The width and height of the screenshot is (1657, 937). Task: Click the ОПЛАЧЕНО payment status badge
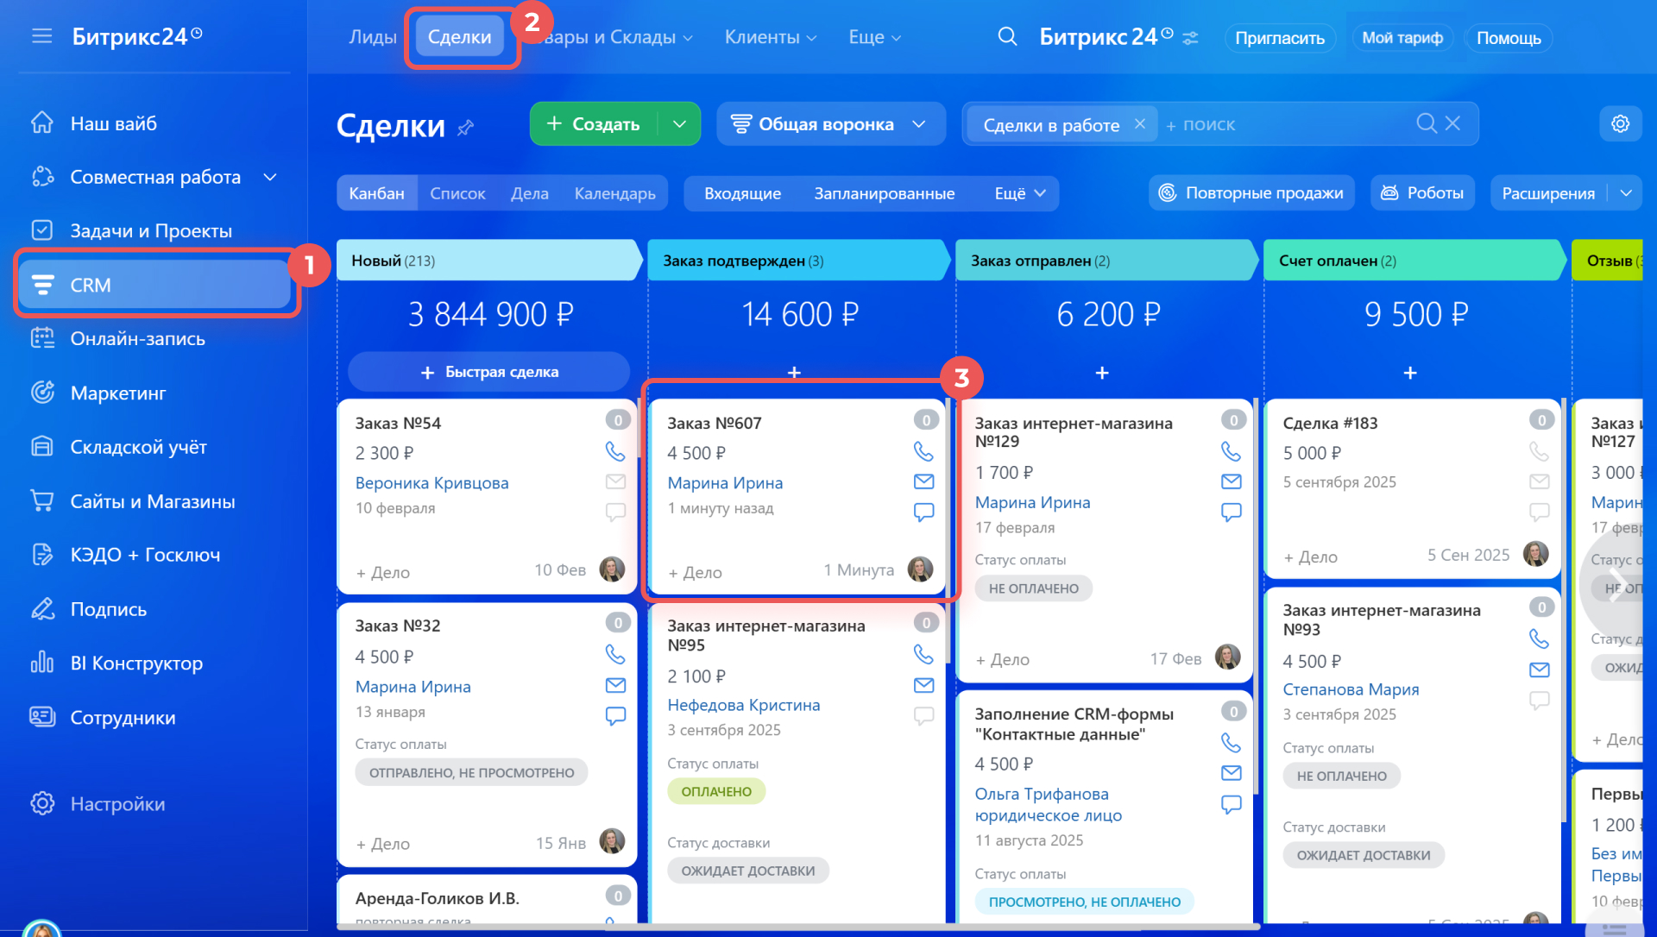(715, 791)
